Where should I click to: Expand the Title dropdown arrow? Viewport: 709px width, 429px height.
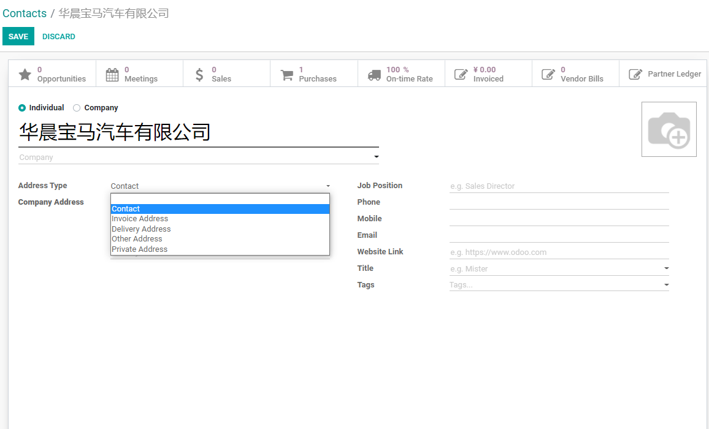click(x=666, y=268)
